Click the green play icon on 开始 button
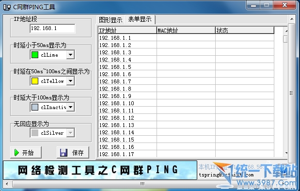Image resolution: width=300 pixels, height=191 pixels. [x=16, y=153]
